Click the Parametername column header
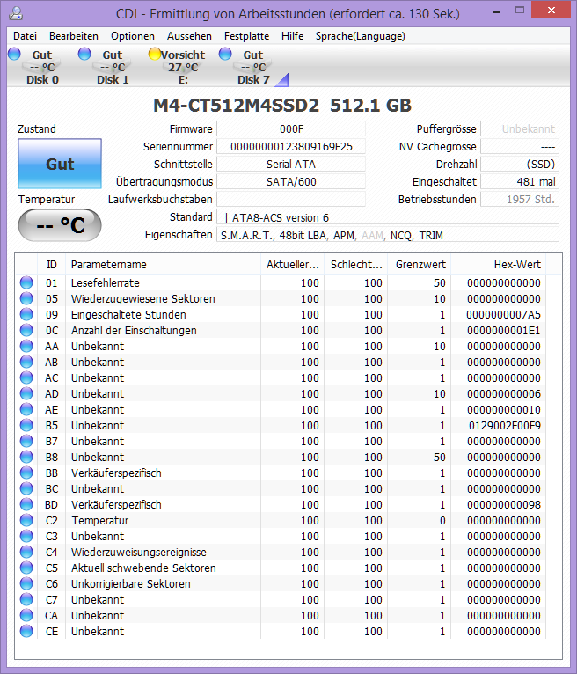The height and width of the screenshot is (674, 577). (x=163, y=264)
